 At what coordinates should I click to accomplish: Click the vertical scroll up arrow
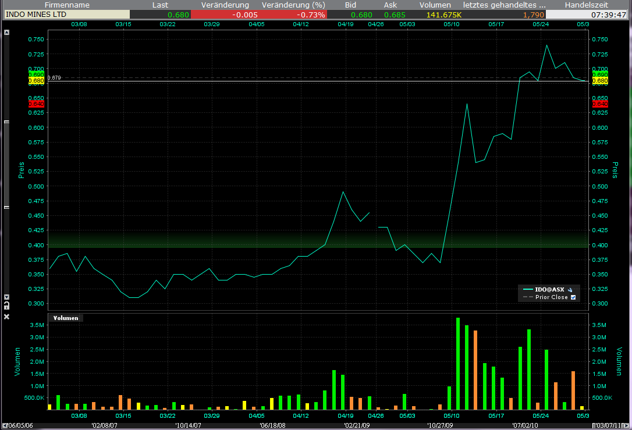(6, 32)
